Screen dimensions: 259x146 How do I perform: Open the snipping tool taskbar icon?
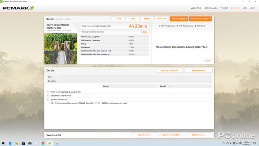(56, 143)
